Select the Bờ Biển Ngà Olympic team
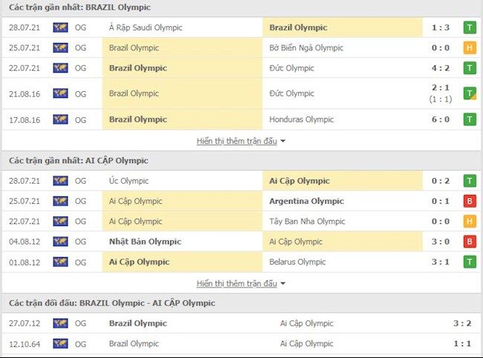Screen dimensions: 483x358 [306, 47]
